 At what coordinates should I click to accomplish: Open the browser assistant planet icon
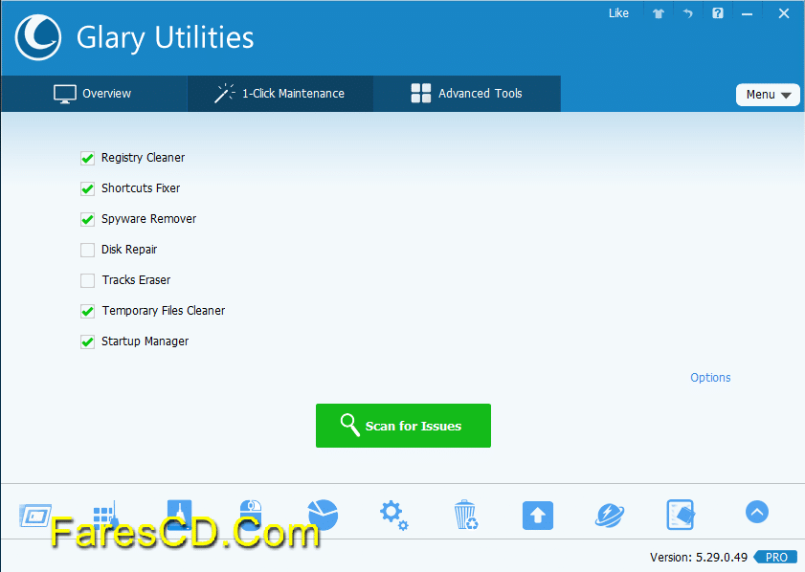pyautogui.click(x=610, y=515)
